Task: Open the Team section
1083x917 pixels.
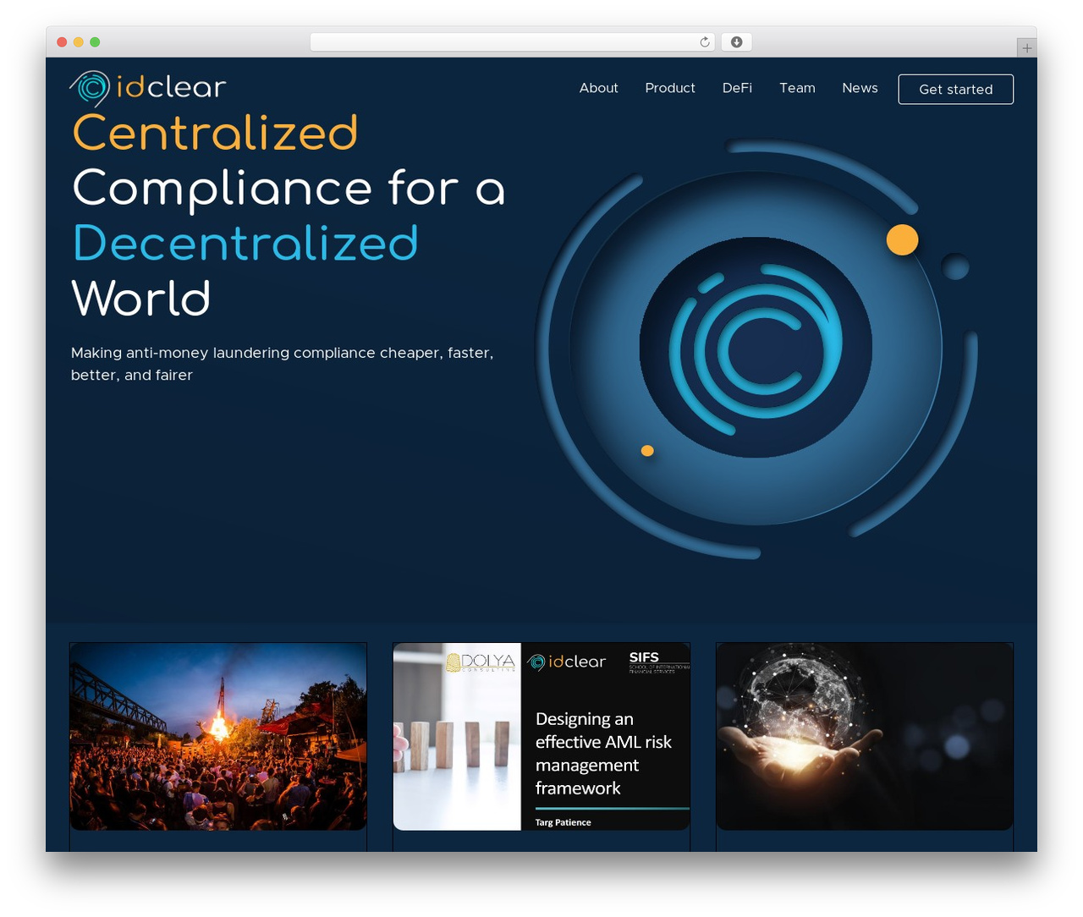Action: pyautogui.click(x=797, y=88)
